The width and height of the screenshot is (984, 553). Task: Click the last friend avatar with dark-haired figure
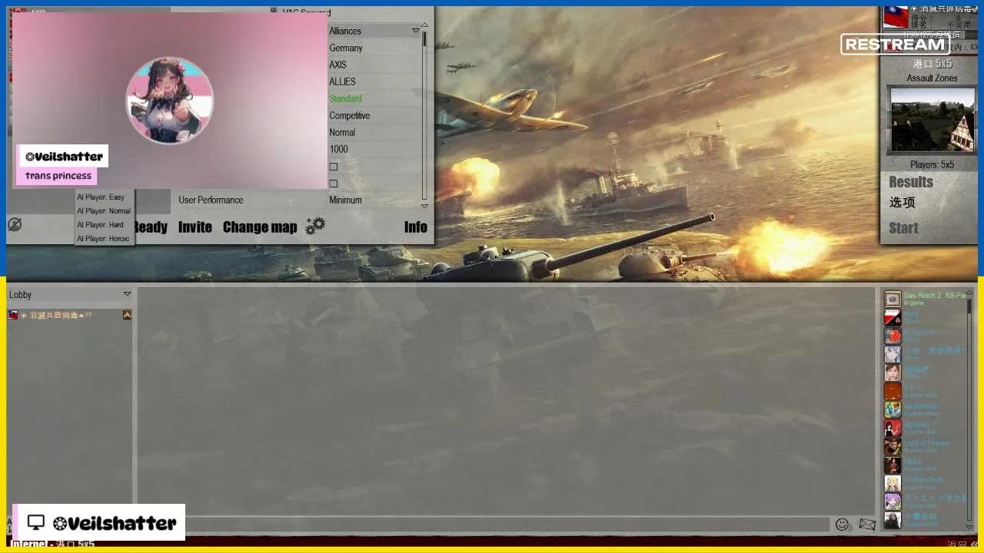pyautogui.click(x=893, y=520)
